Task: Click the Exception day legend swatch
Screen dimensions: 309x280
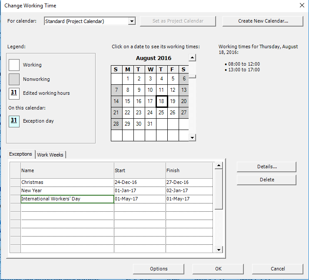Action: click(14, 121)
